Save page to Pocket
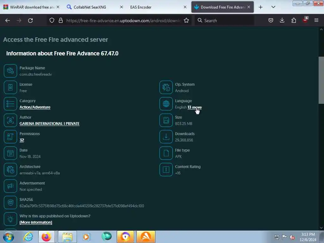This screenshot has width=324, height=243. point(271,20)
